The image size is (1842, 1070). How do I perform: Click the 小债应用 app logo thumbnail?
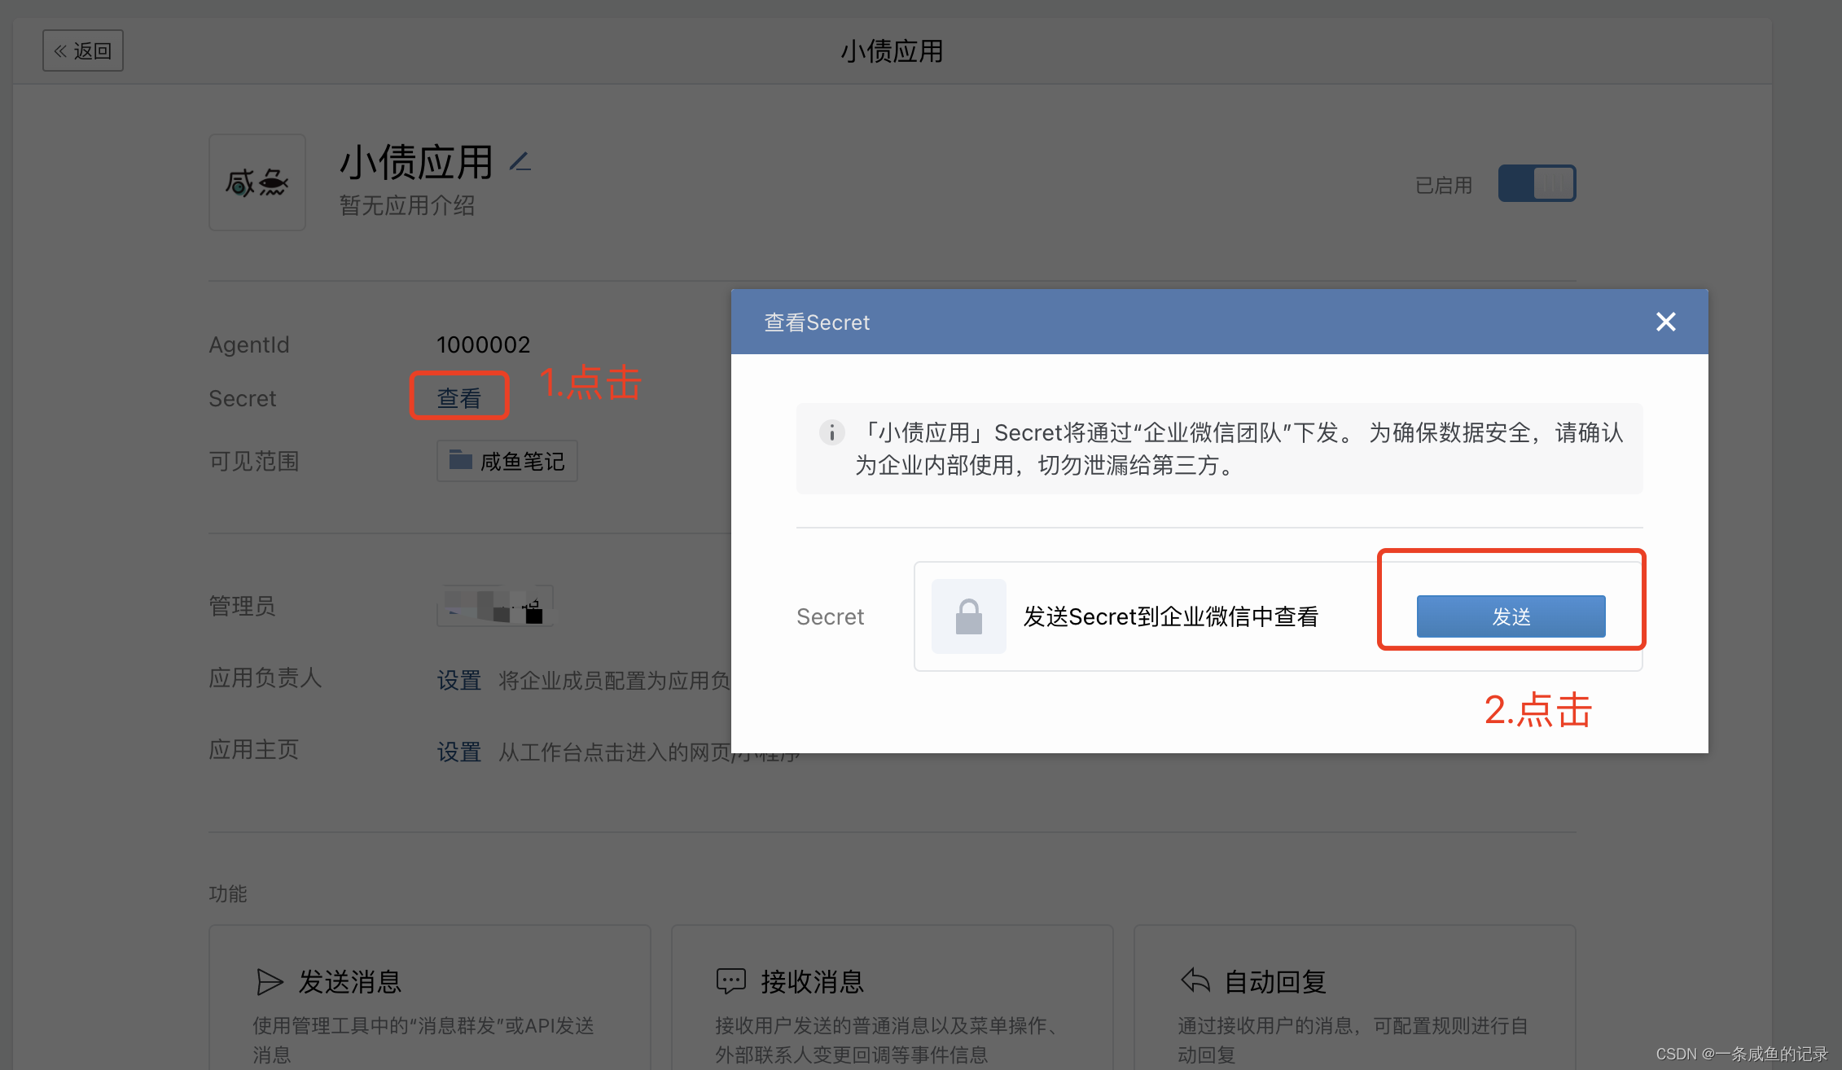[257, 182]
